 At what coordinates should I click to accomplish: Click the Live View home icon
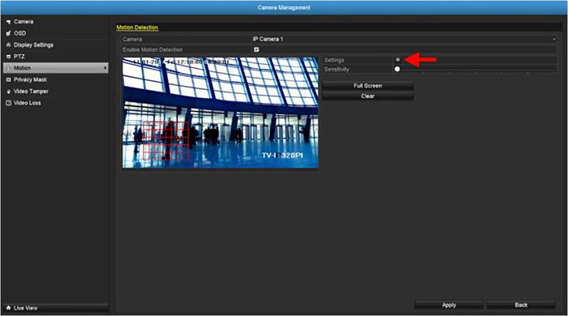point(8,308)
